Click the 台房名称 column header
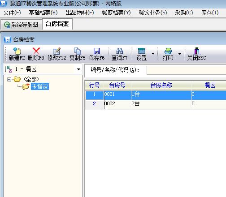The height and width of the screenshot is (197, 226). click(161, 85)
